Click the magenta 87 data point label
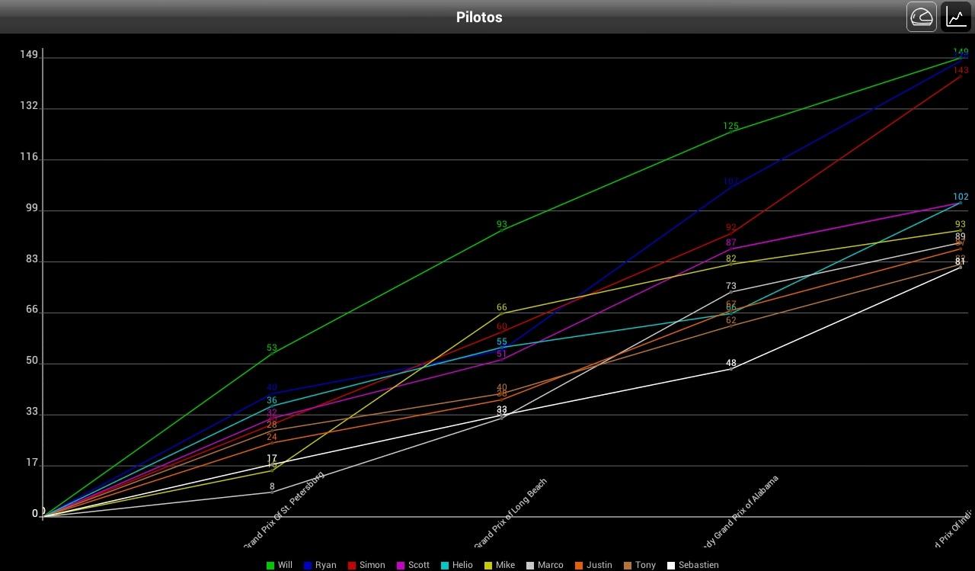The height and width of the screenshot is (571, 975). (x=731, y=243)
